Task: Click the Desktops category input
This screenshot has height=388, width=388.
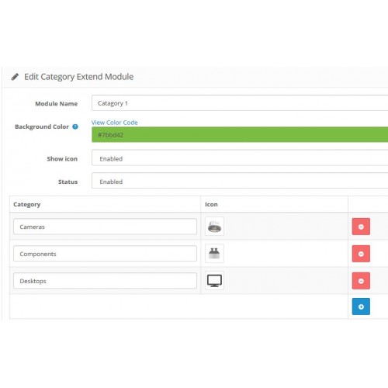Action: coord(105,281)
